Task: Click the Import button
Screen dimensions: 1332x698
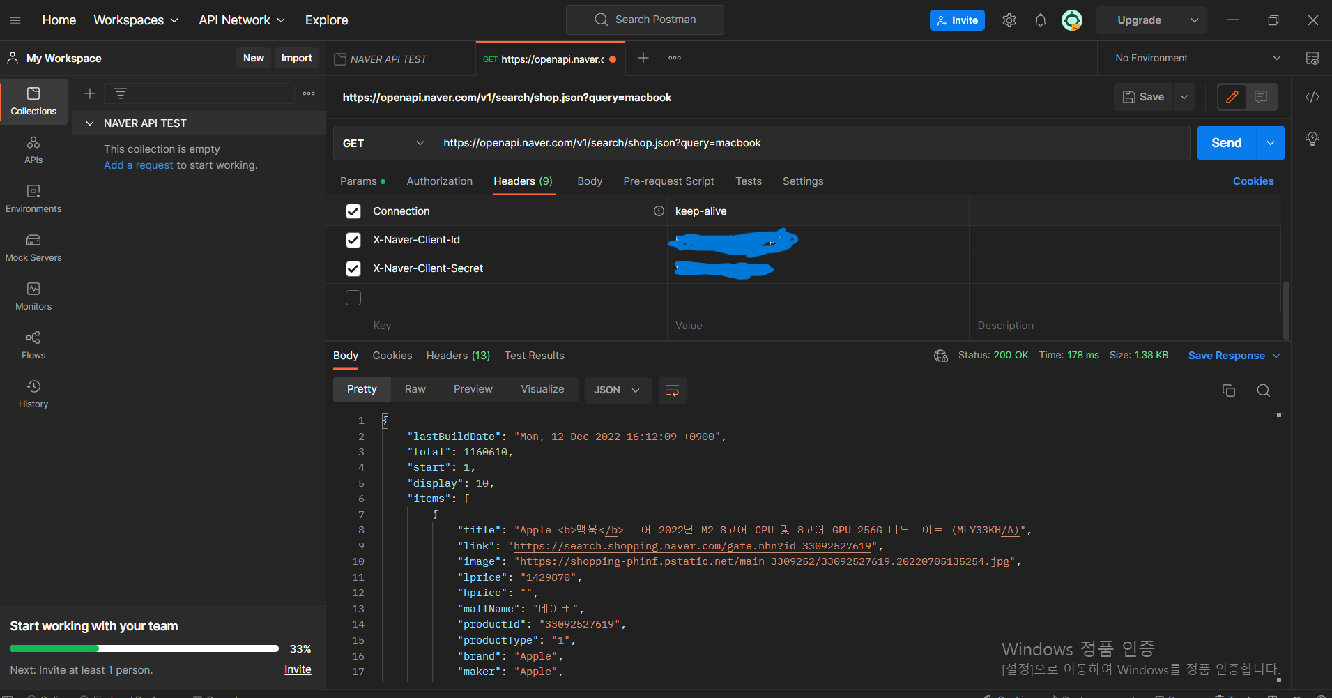Action: (297, 58)
